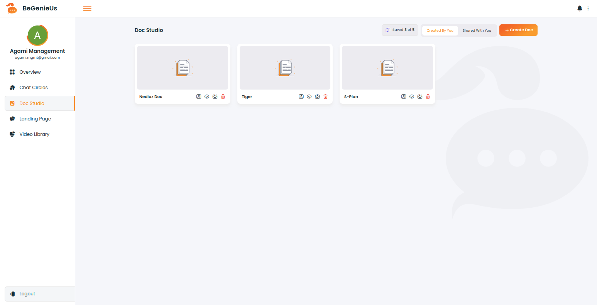Open the notifications bell
Screen dimensions: 597x305
[x=580, y=8]
